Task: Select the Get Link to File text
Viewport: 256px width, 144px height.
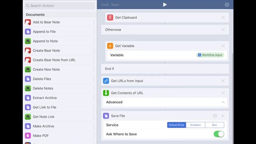Action: 44,108
